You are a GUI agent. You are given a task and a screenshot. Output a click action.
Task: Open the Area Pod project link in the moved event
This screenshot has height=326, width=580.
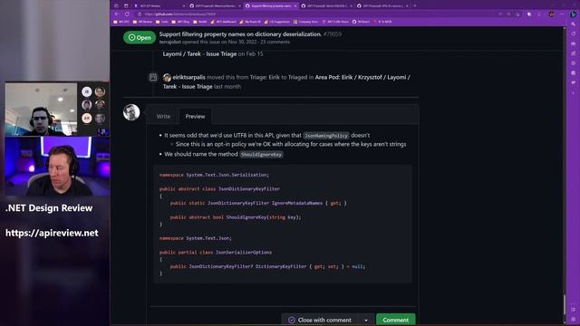[362, 77]
